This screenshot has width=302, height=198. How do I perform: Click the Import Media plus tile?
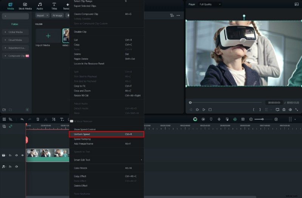pos(48,36)
